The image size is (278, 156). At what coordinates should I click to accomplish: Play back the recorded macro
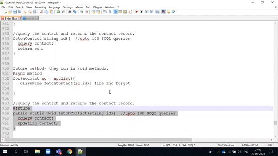tap(147, 12)
